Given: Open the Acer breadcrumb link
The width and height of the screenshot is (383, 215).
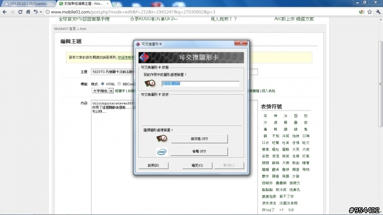Looking at the screenshot, I should click(83, 29).
